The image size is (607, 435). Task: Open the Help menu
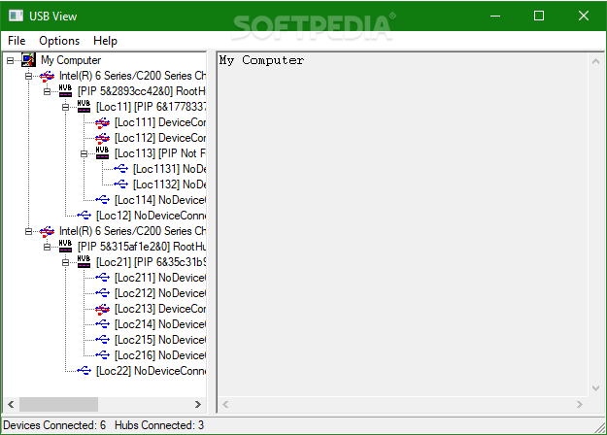tap(105, 41)
